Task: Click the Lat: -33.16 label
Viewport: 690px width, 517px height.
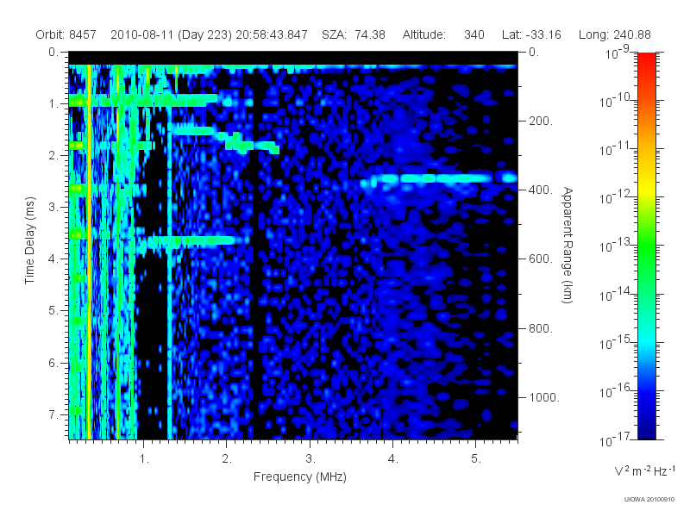Action: click(x=531, y=34)
